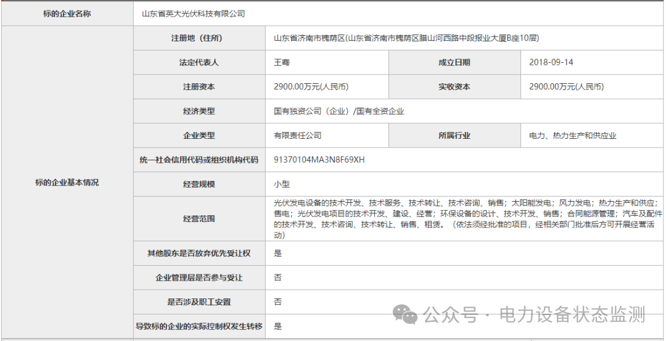The height and width of the screenshot is (341, 666).
Task: Select credit code 91370104MA3N8F69XH
Action: pyautogui.click(x=319, y=160)
